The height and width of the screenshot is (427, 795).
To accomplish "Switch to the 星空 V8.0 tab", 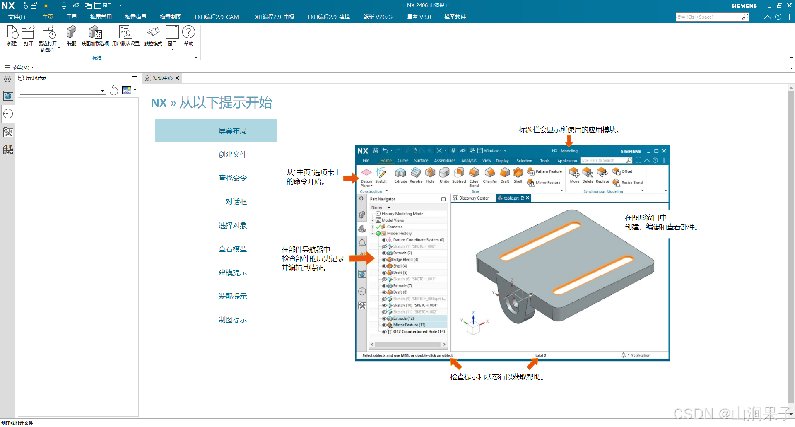I will point(419,17).
